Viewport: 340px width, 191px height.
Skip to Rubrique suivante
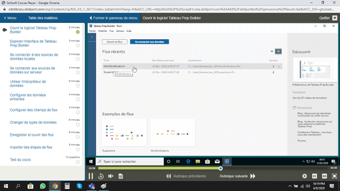click(238, 176)
